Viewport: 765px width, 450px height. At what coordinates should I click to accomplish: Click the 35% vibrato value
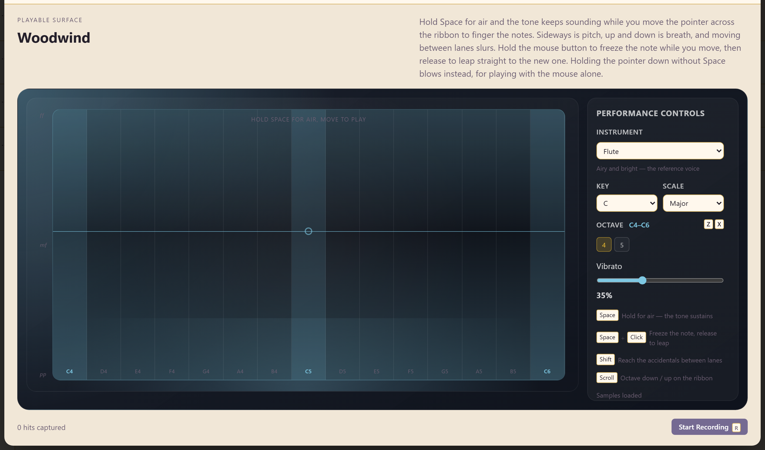coord(604,295)
